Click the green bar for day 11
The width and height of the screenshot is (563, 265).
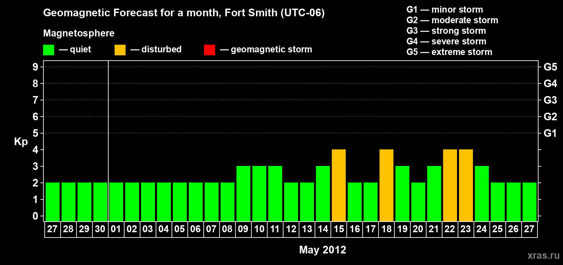pyautogui.click(x=275, y=193)
